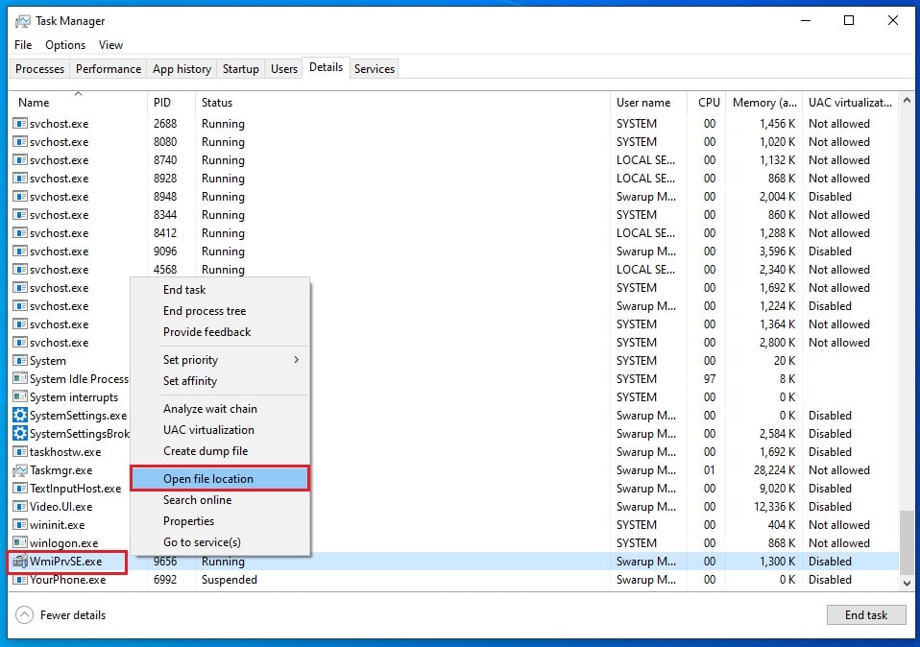Viewport: 920px width, 647px height.
Task: Click the System process icon
Action: (20, 360)
